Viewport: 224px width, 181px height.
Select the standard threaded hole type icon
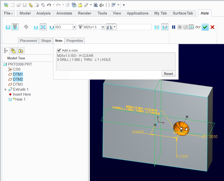pos(15,27)
